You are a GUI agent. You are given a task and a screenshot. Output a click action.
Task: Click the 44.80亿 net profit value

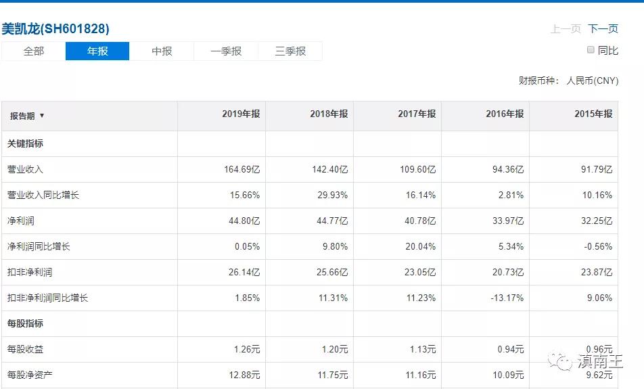coord(244,221)
